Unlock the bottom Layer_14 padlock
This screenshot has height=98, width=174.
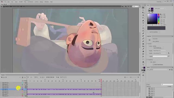pos(26,96)
